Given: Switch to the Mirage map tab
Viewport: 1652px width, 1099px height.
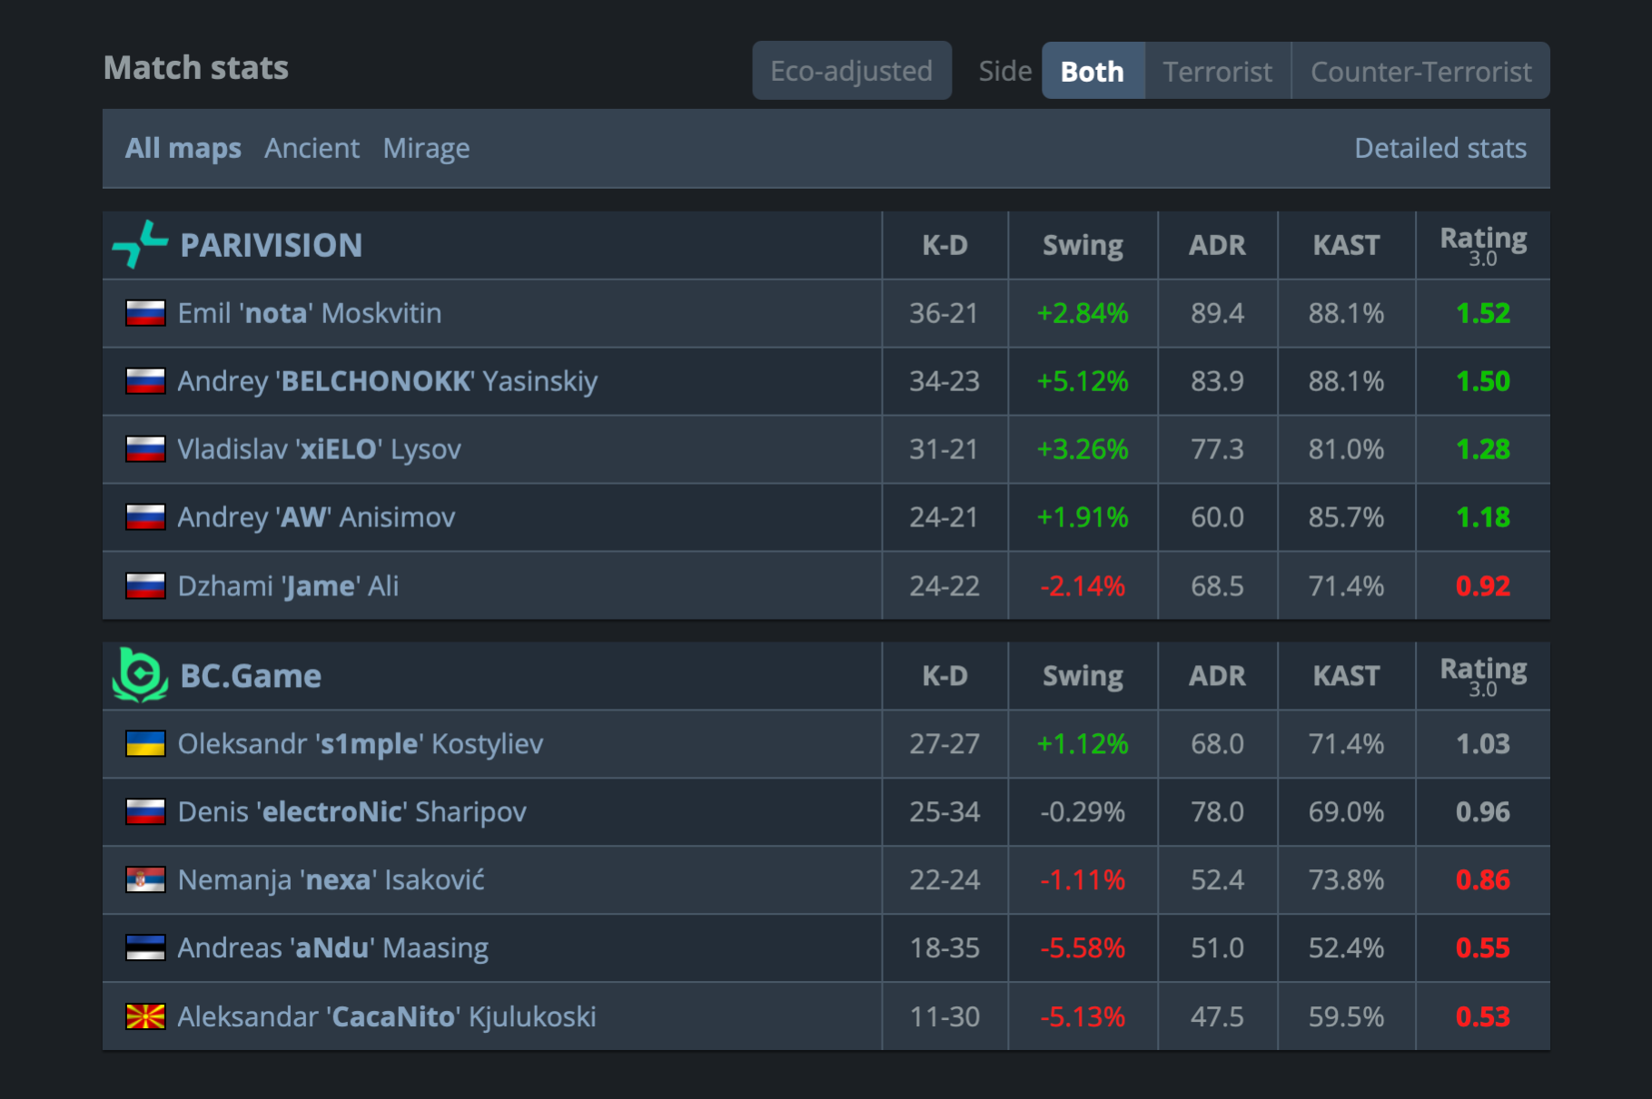Looking at the screenshot, I should (426, 148).
